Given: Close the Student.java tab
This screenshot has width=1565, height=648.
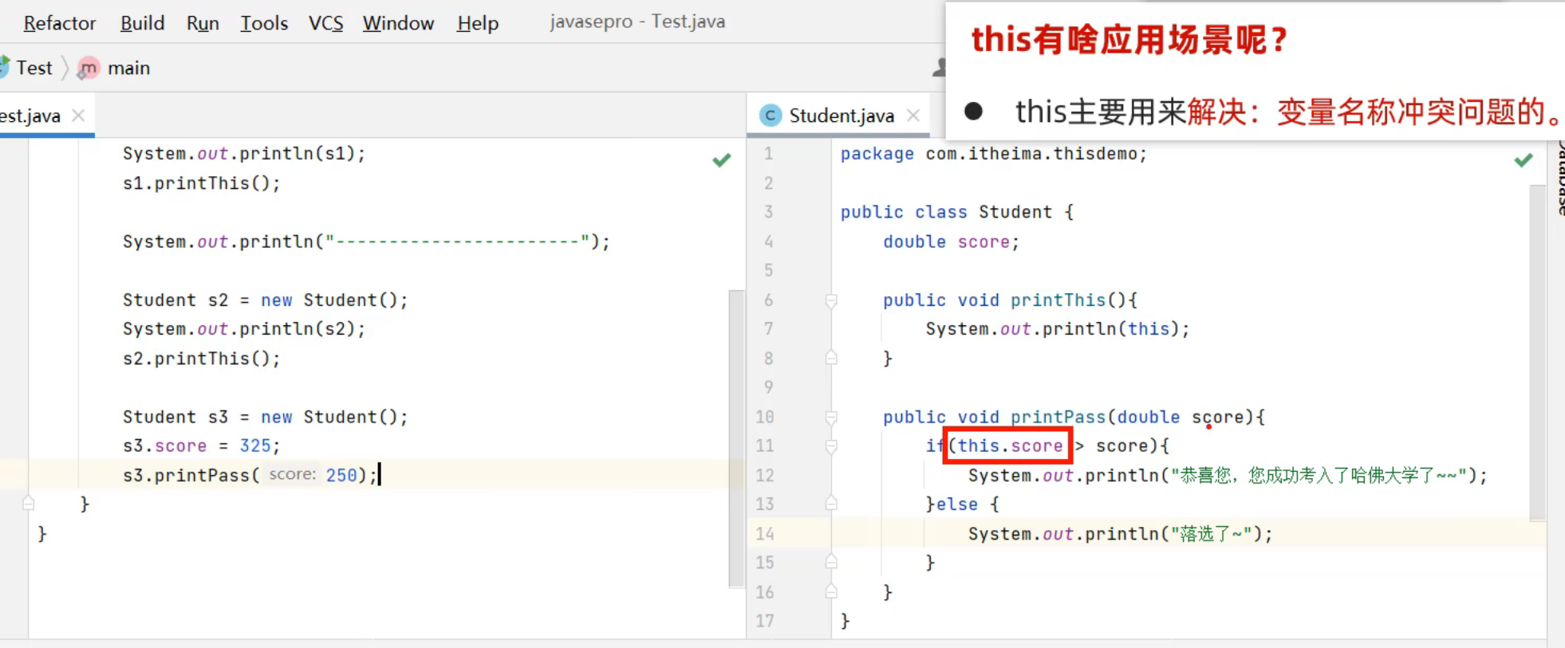Looking at the screenshot, I should point(913,116).
